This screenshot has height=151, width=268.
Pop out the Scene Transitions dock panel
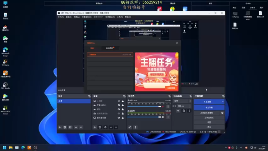pos(191,96)
